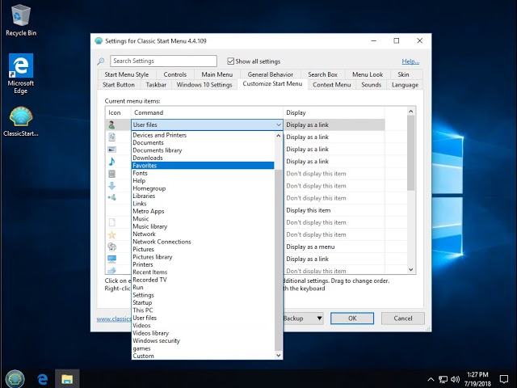Open the Menu Look tab
The width and height of the screenshot is (517, 388).
368,74
